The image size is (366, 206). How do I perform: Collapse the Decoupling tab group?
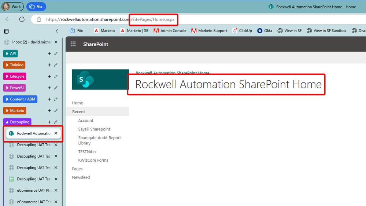pos(17,122)
